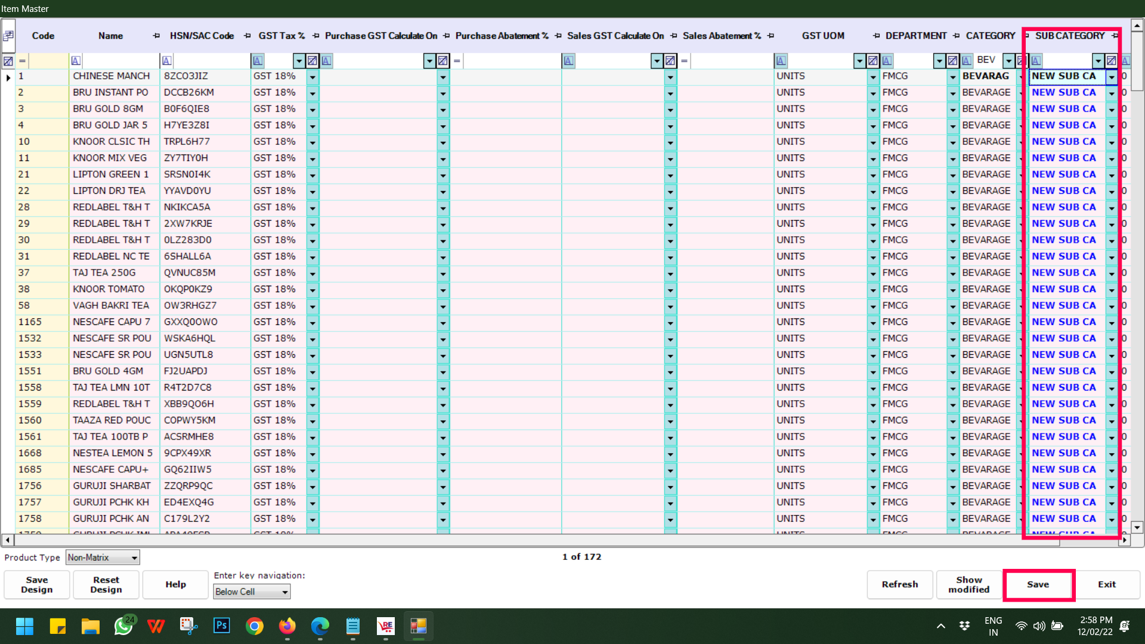Image resolution: width=1145 pixels, height=644 pixels.
Task: Pin the HSN/SAC Code column
Action: tap(247, 36)
